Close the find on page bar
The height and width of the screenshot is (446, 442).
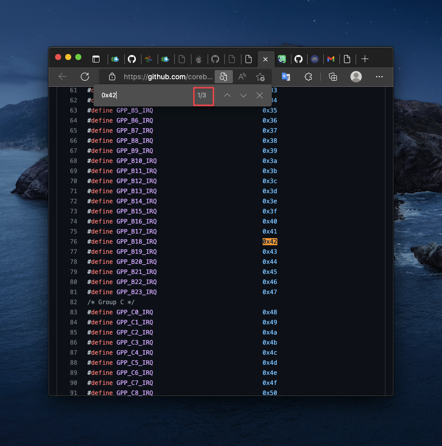point(260,95)
